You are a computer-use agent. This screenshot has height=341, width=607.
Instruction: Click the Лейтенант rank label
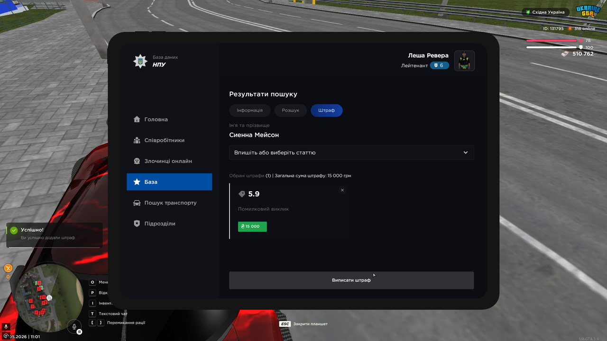414,65
